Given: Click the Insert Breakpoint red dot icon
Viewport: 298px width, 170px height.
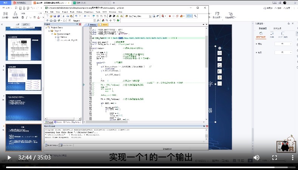Looking at the screenshot, I should 170,16.
